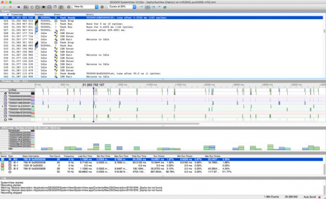
Task: Toggle the CPU Load window toolbar icon
Action: click(x=49, y=7)
